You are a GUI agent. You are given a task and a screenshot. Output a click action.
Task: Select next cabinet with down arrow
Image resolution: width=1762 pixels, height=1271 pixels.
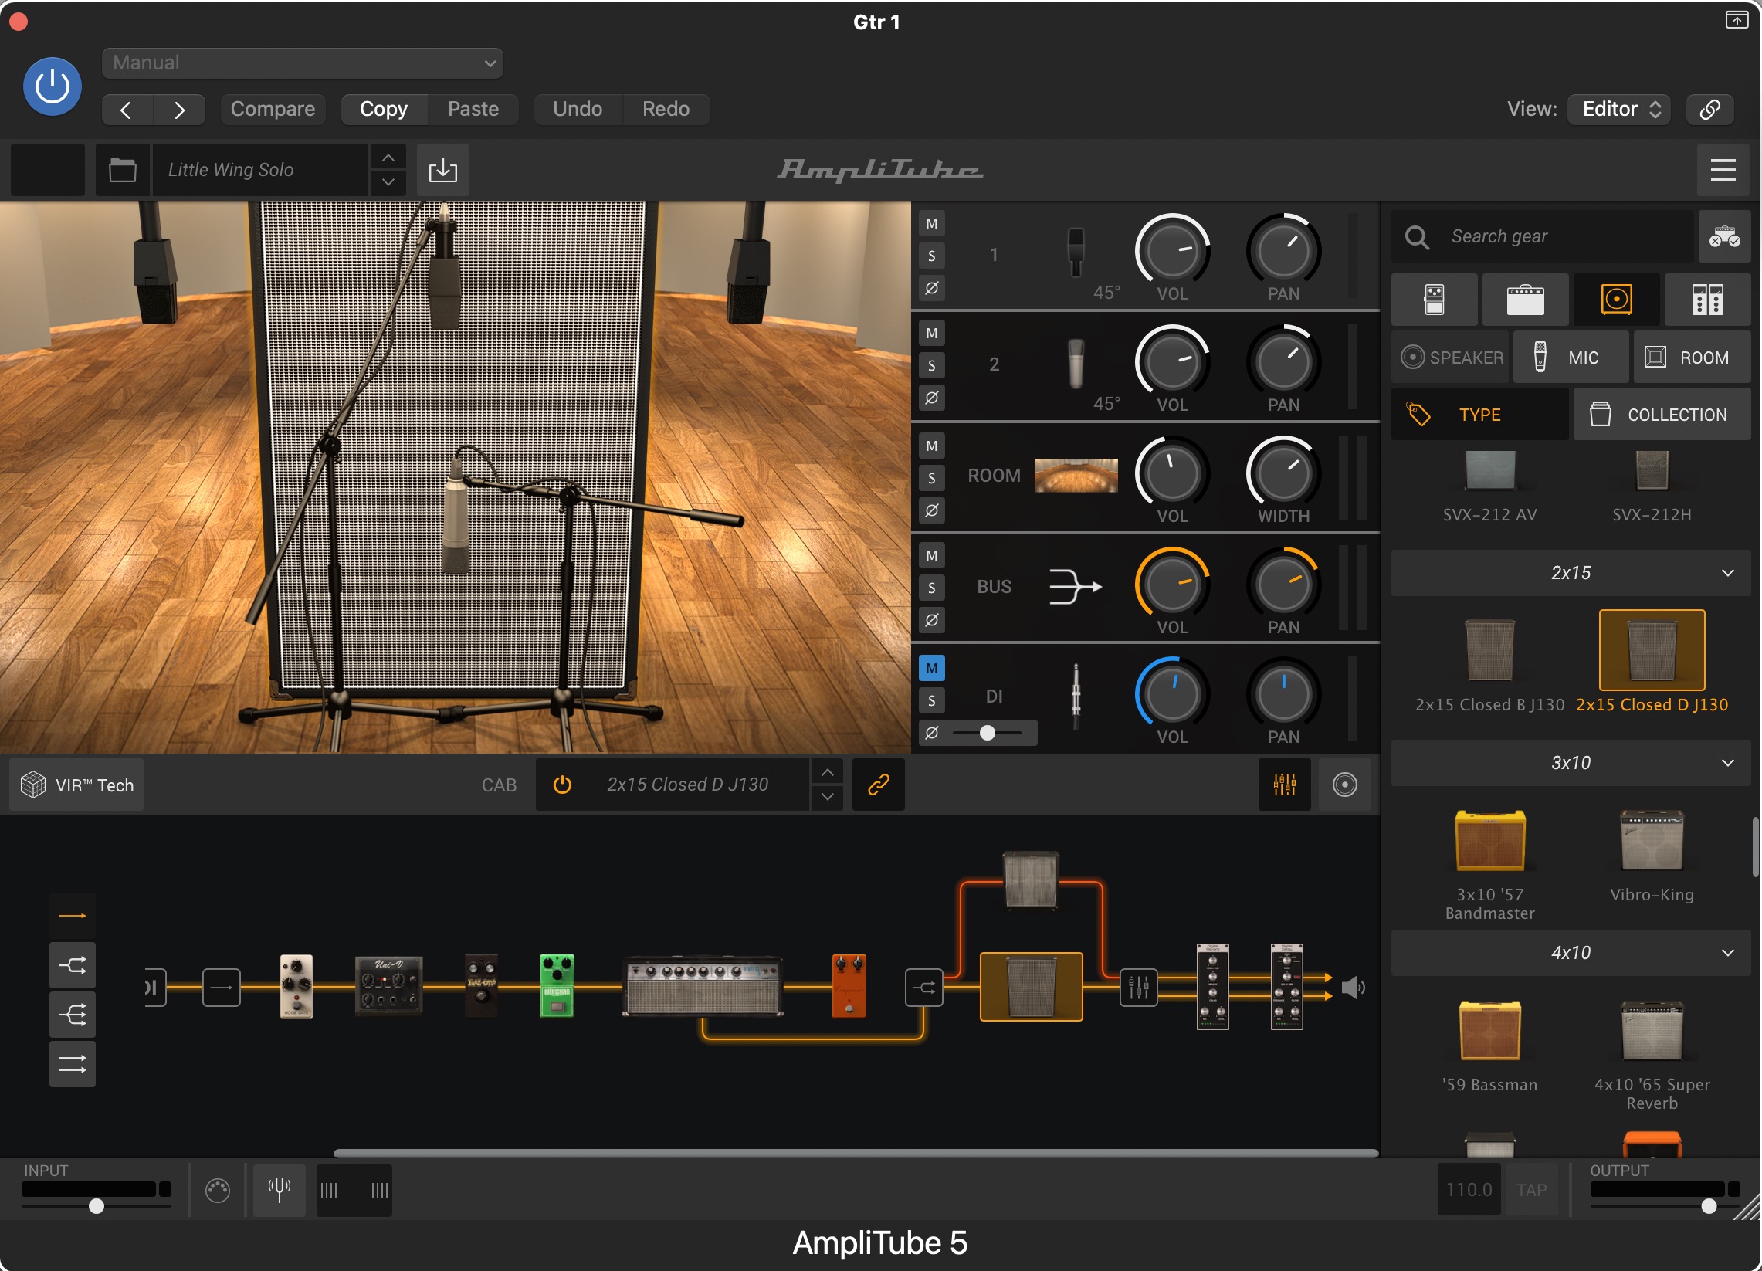click(x=828, y=797)
